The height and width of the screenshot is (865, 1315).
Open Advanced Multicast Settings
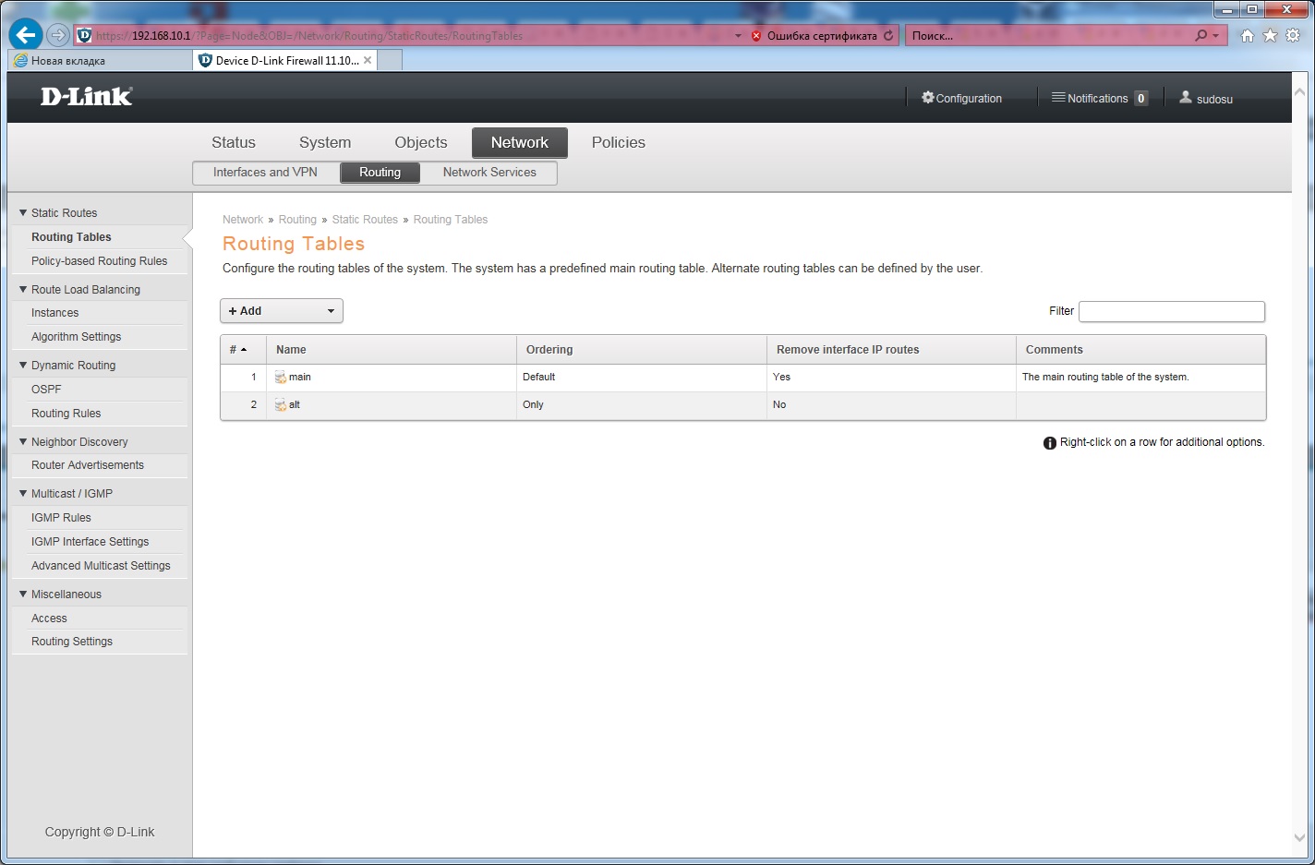[x=100, y=566]
